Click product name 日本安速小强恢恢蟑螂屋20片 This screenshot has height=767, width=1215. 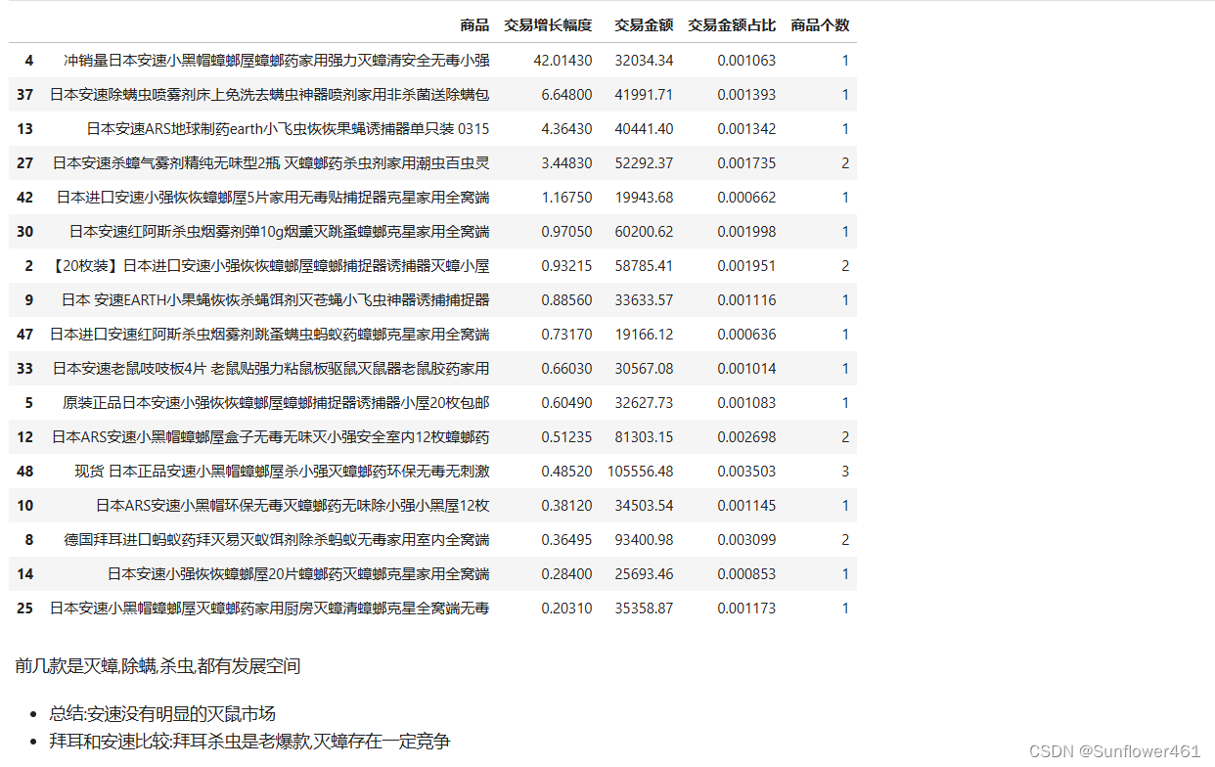[x=298, y=574]
